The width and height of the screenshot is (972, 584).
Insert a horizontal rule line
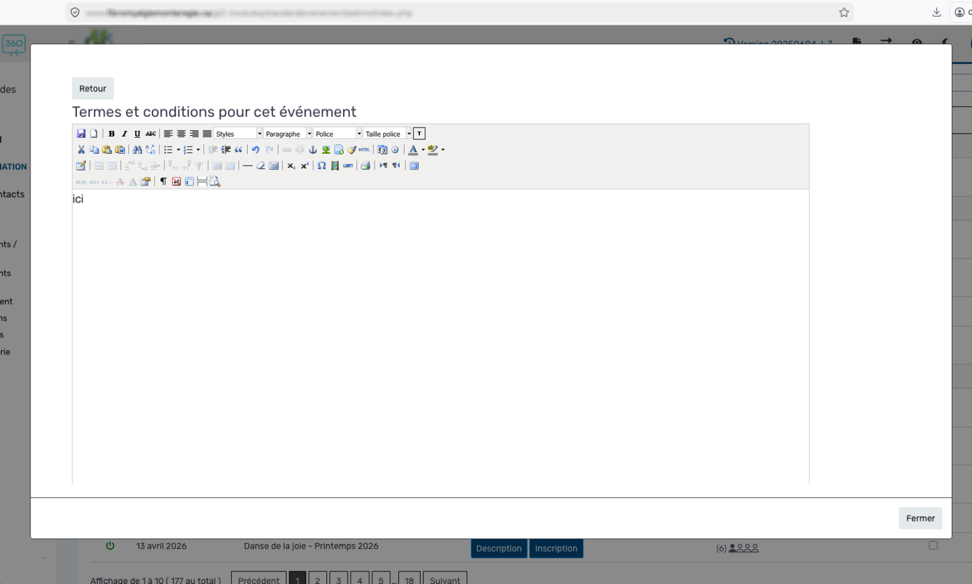click(x=248, y=166)
